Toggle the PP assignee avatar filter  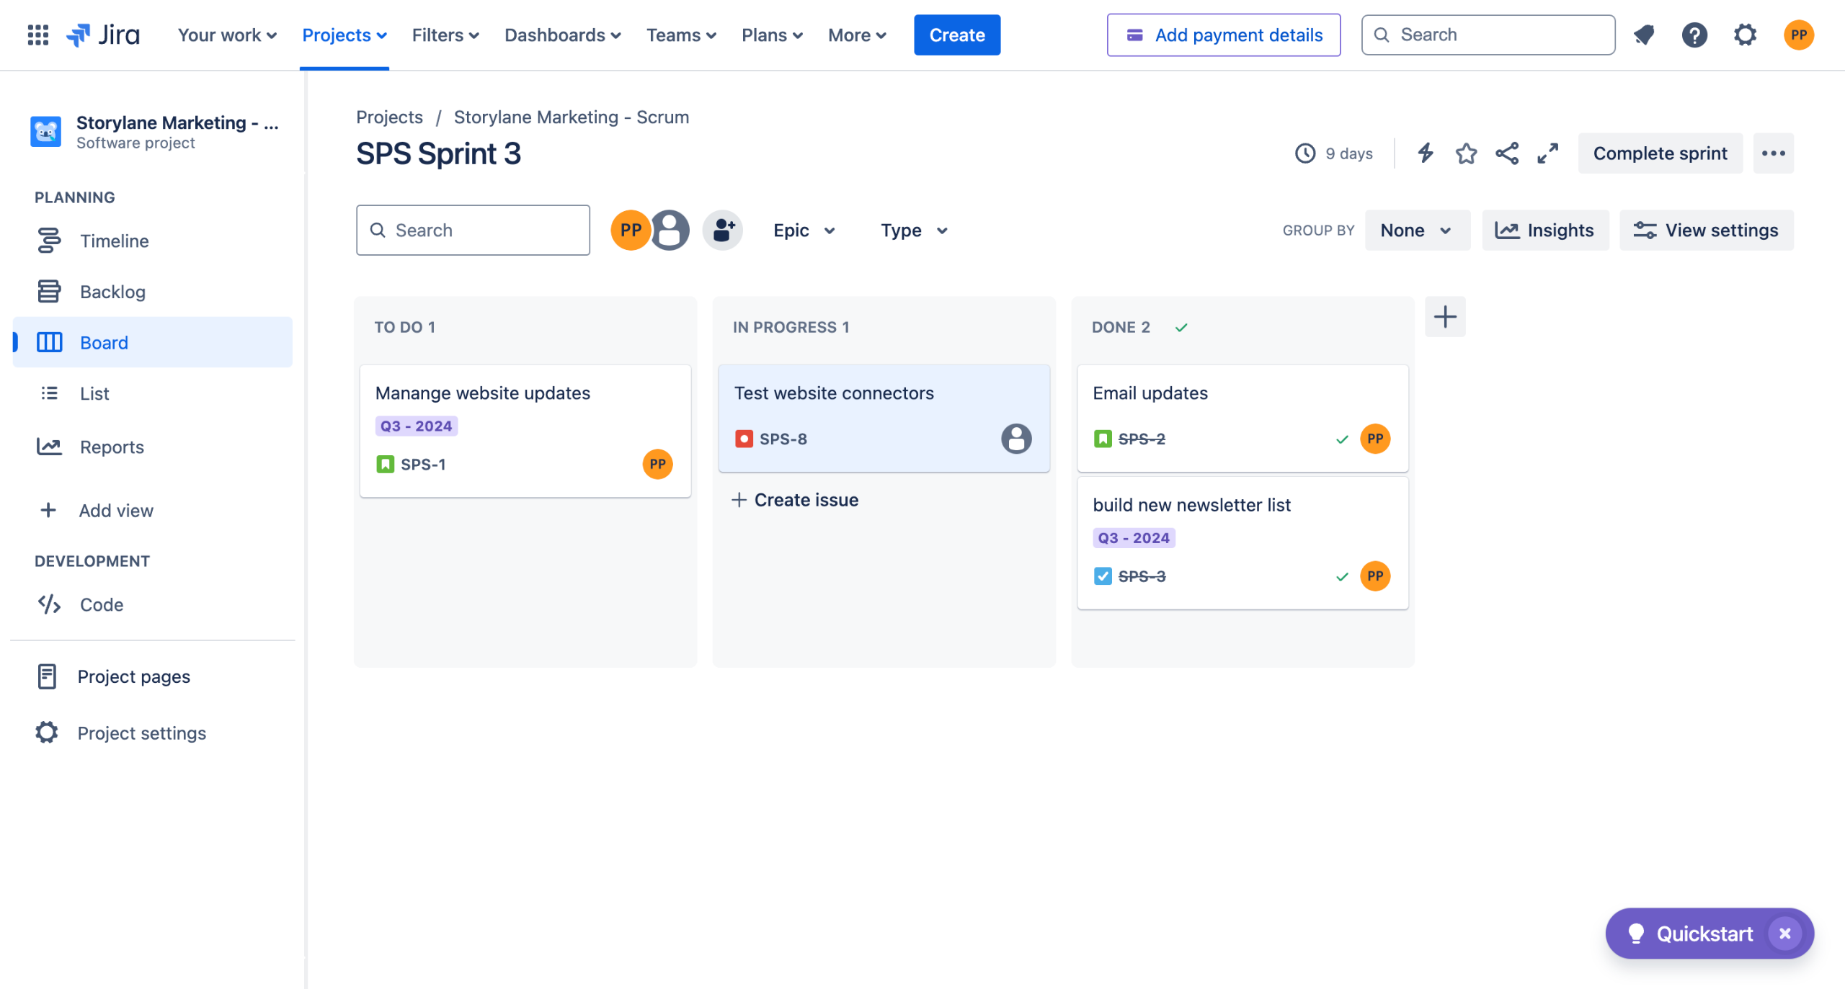coord(630,231)
